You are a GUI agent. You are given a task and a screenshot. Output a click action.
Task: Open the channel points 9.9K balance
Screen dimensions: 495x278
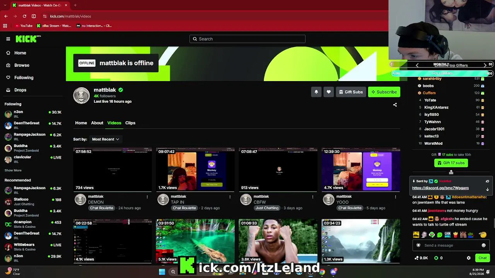(x=421, y=258)
